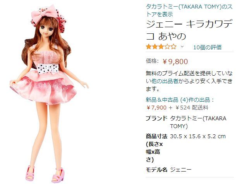Click the ¥9,800 price
The width and height of the screenshot is (237, 184).
[175, 62]
